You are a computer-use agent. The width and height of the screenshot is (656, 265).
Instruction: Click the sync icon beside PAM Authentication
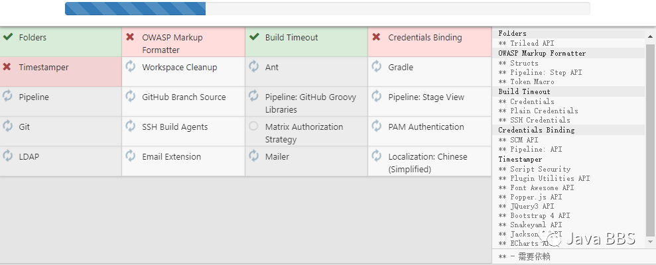coord(377,126)
